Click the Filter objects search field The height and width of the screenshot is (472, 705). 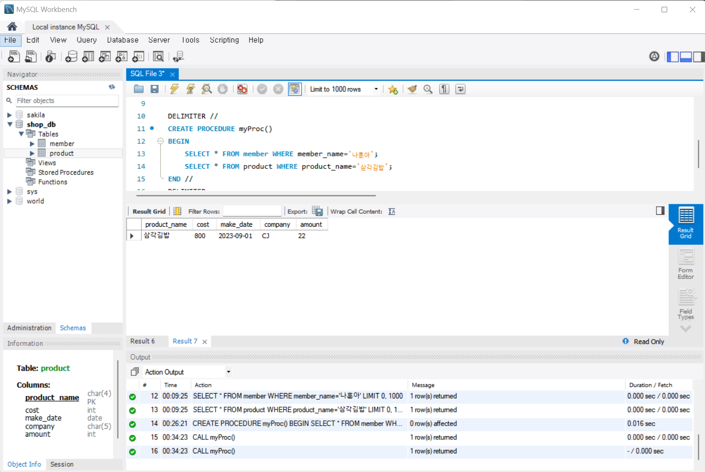point(67,100)
